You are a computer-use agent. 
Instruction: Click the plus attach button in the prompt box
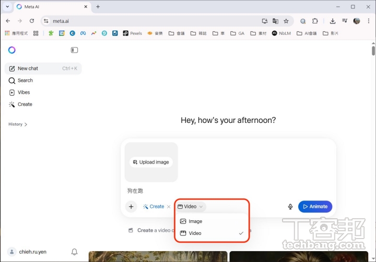(x=131, y=206)
